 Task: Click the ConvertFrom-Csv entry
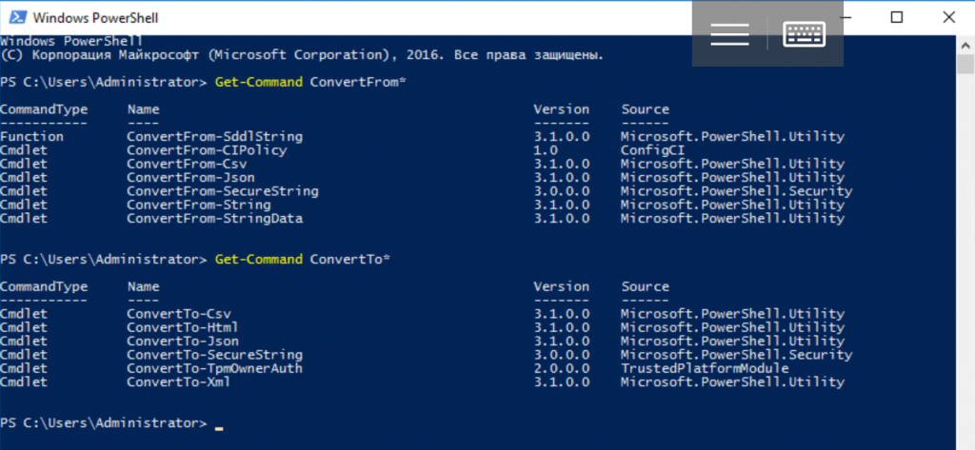pos(187,164)
